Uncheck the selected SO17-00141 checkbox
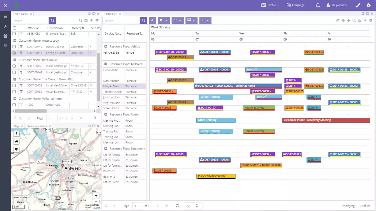 [x=14, y=53]
